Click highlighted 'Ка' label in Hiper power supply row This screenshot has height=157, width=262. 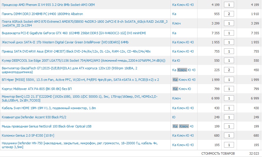tap(175, 80)
